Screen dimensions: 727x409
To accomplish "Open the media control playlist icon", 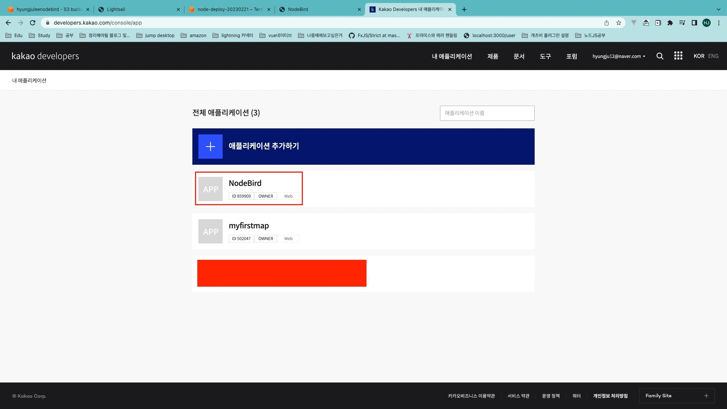I will tap(682, 23).
